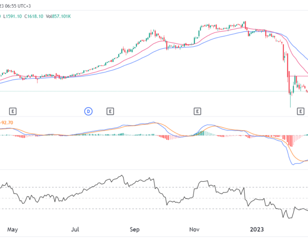Click the Sep label on time axis
The image size is (308, 250).
134,229
